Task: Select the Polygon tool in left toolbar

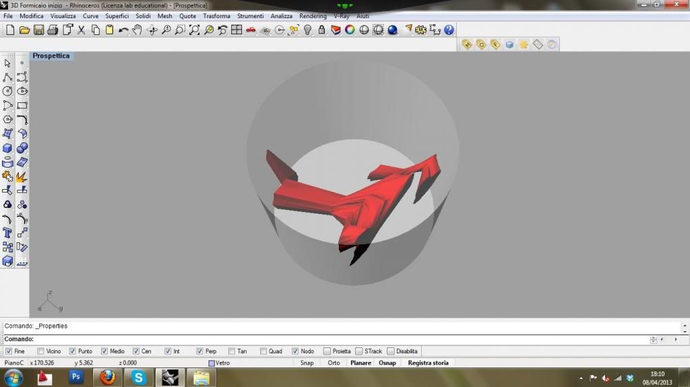Action: pyautogui.click(x=7, y=120)
